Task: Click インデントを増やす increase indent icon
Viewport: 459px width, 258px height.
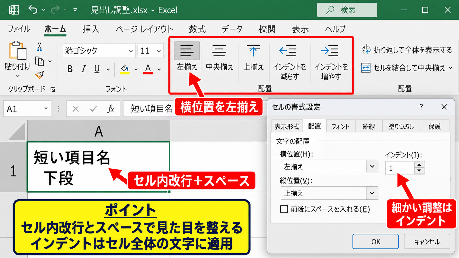Action: [330, 51]
